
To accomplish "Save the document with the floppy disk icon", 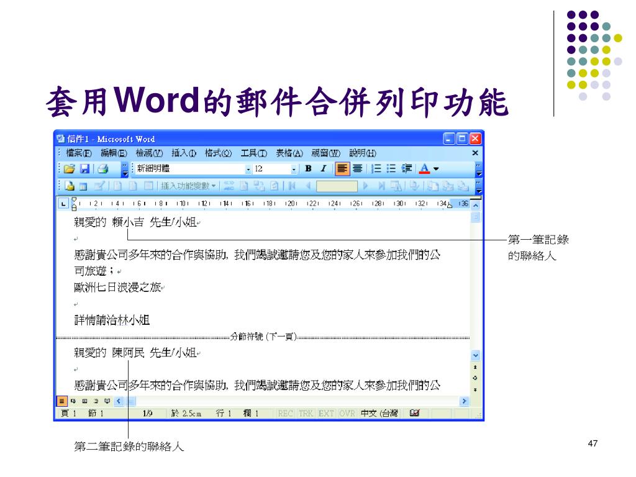I will [84, 169].
